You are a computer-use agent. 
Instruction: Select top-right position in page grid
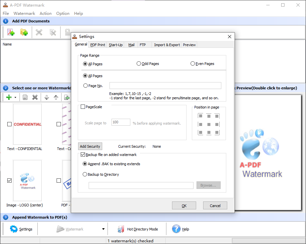point(217,116)
